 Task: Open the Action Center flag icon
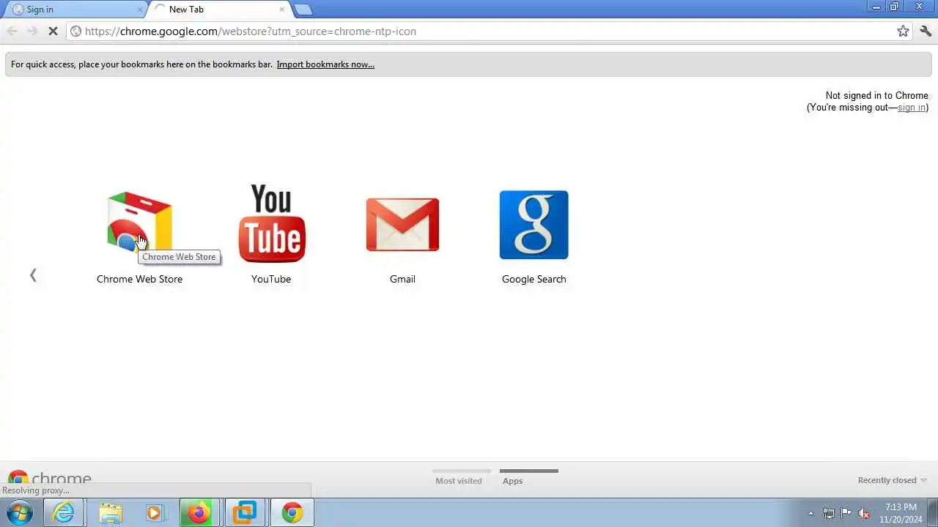846,513
